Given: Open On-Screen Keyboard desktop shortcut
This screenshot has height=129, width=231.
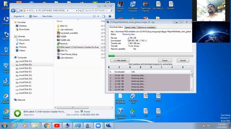Looking at the screenshot, I should [x=133, y=6].
